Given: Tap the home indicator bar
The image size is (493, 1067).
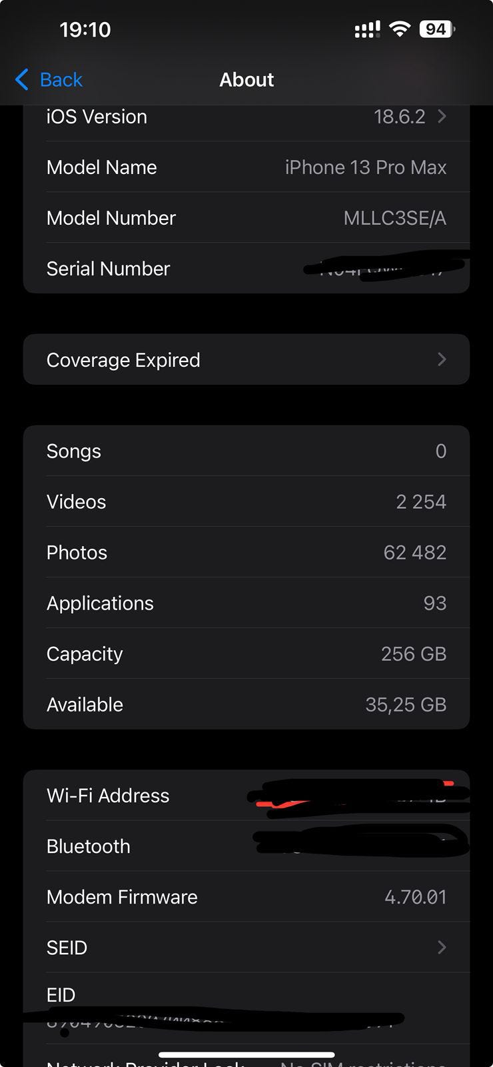Looking at the screenshot, I should click(246, 1055).
